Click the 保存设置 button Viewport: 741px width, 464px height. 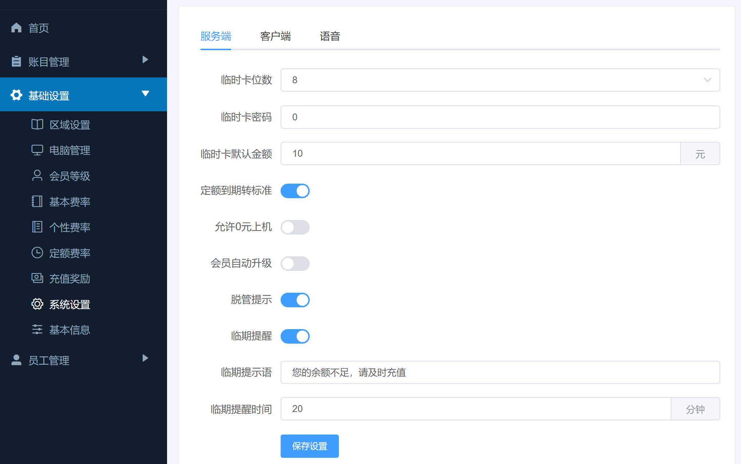coord(309,446)
